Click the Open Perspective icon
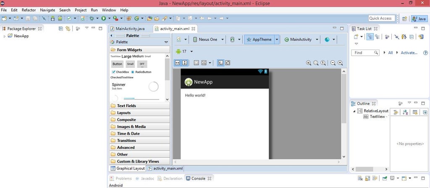Image resolution: width=430 pixels, height=188 pixels. 404,18
